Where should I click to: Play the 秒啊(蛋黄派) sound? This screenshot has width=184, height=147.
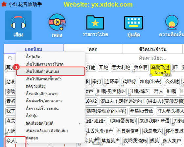click(x=123, y=121)
